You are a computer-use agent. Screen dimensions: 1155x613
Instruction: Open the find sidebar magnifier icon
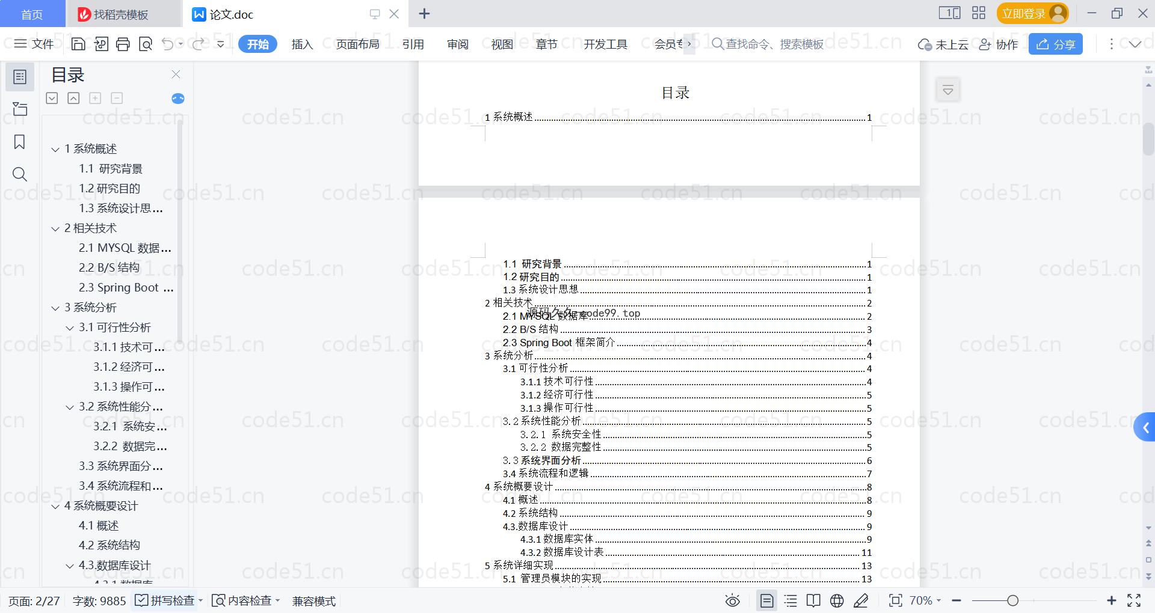[20, 174]
